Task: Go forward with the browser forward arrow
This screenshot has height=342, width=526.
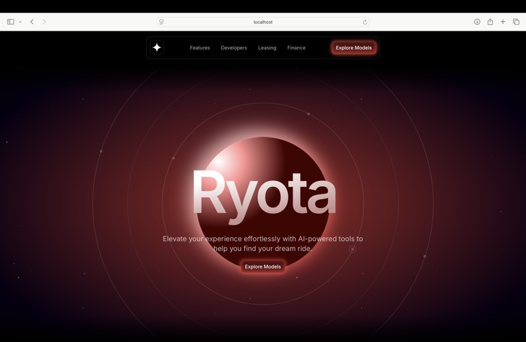Action: (44, 22)
